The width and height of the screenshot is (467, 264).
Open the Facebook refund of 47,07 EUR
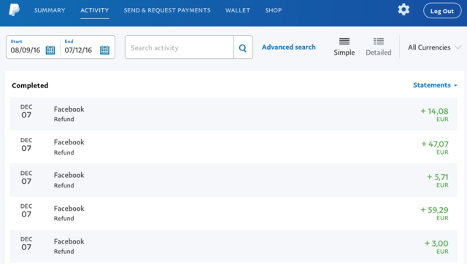[233, 147]
